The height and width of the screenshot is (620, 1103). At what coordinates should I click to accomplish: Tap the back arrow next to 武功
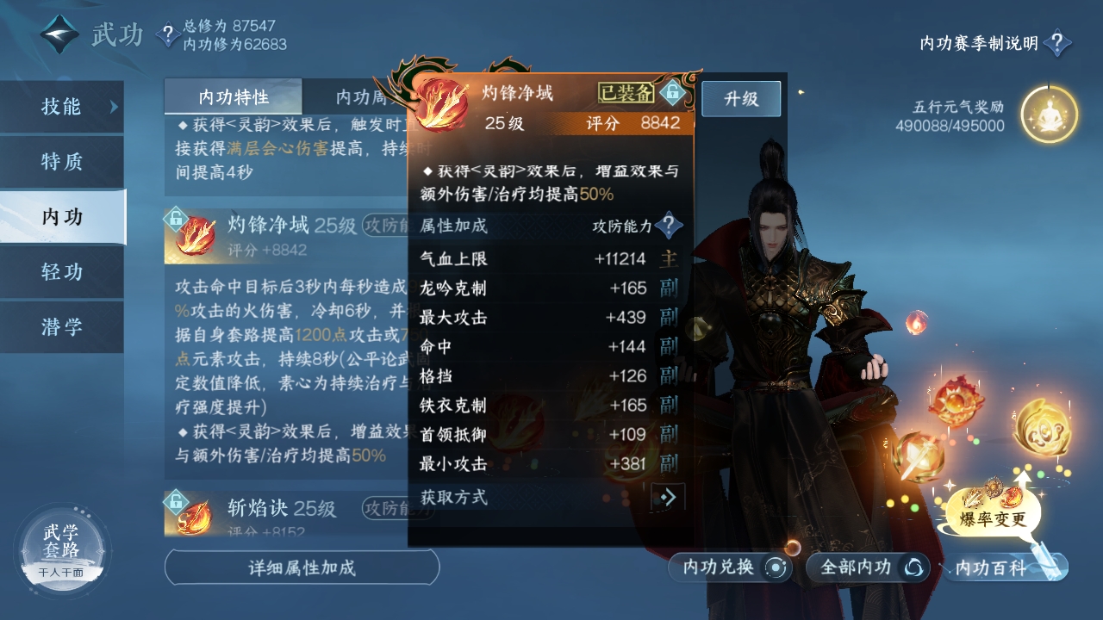[60, 34]
